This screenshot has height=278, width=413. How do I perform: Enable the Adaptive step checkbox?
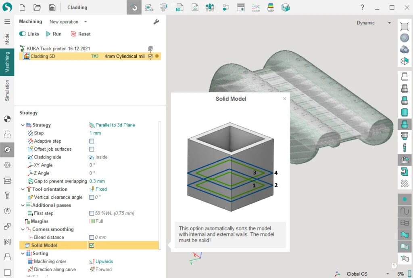point(92,141)
